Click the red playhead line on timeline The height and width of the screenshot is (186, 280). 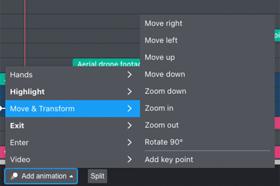25,33
